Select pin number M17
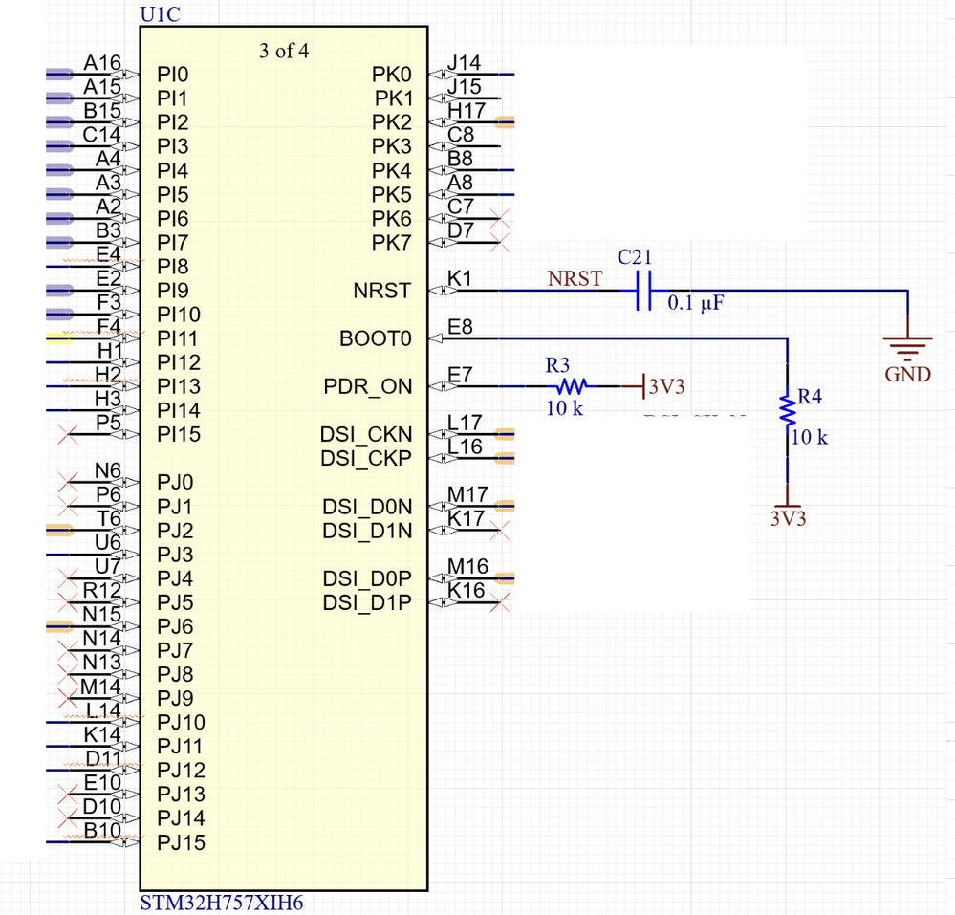 click(x=467, y=494)
